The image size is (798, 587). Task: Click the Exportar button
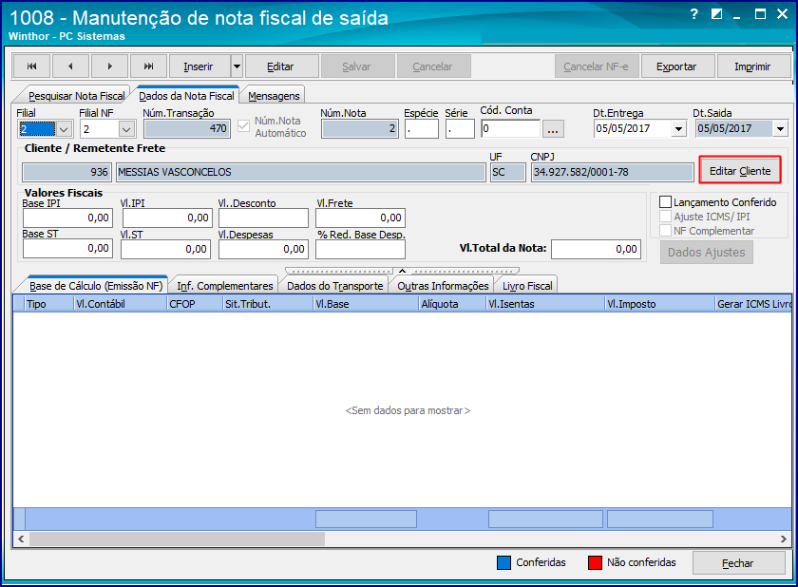click(676, 66)
